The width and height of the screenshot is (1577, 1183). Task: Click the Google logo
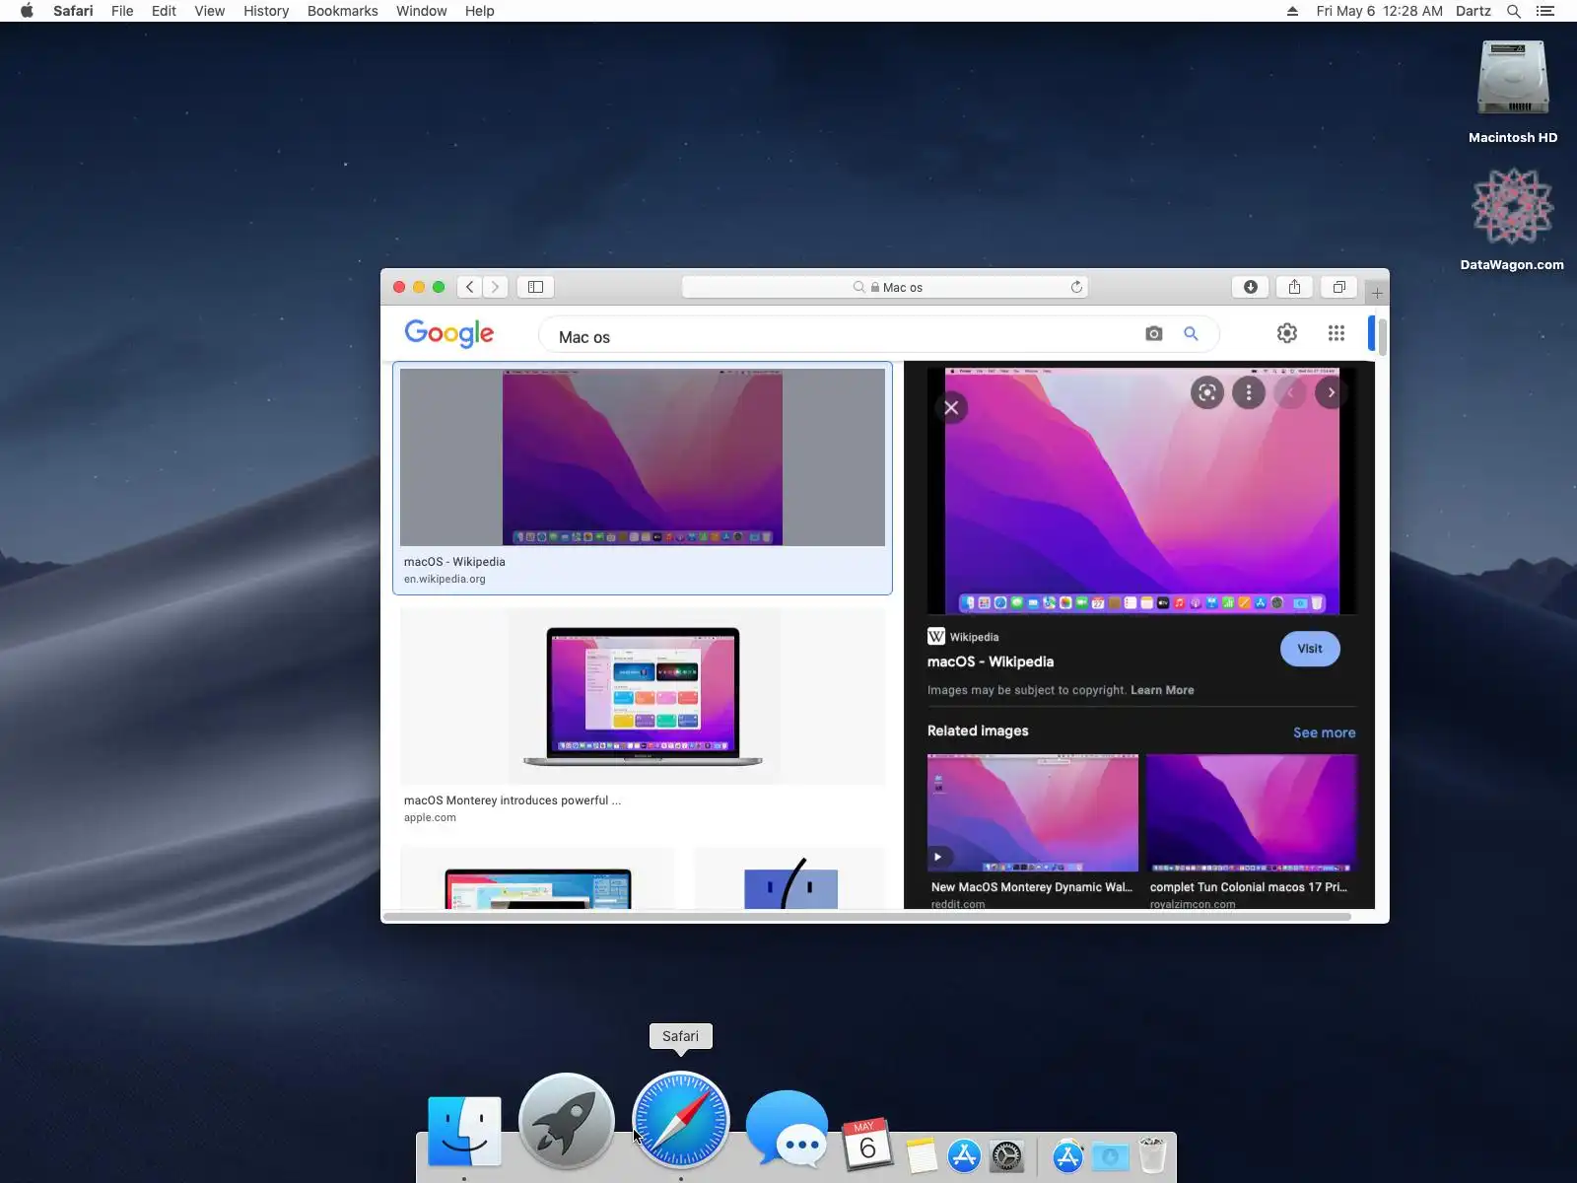pyautogui.click(x=449, y=334)
